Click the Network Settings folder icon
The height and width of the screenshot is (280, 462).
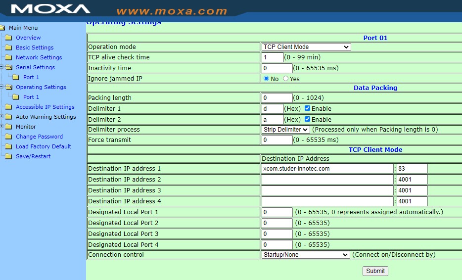pos(8,57)
